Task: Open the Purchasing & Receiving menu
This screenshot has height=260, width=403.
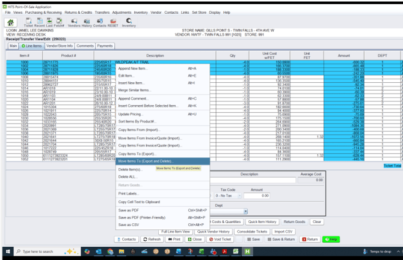Action: pyautogui.click(x=43, y=13)
